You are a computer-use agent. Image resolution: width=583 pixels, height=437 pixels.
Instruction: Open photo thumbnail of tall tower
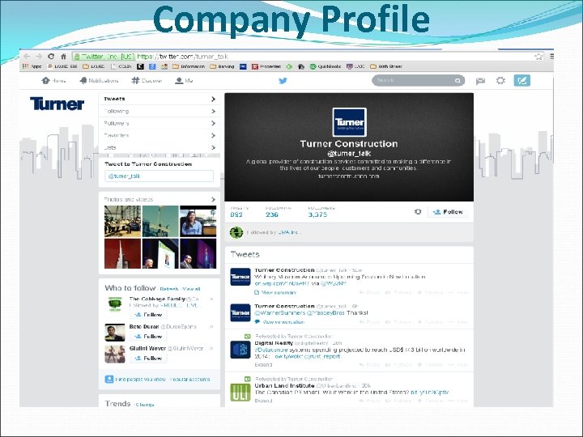123,253
